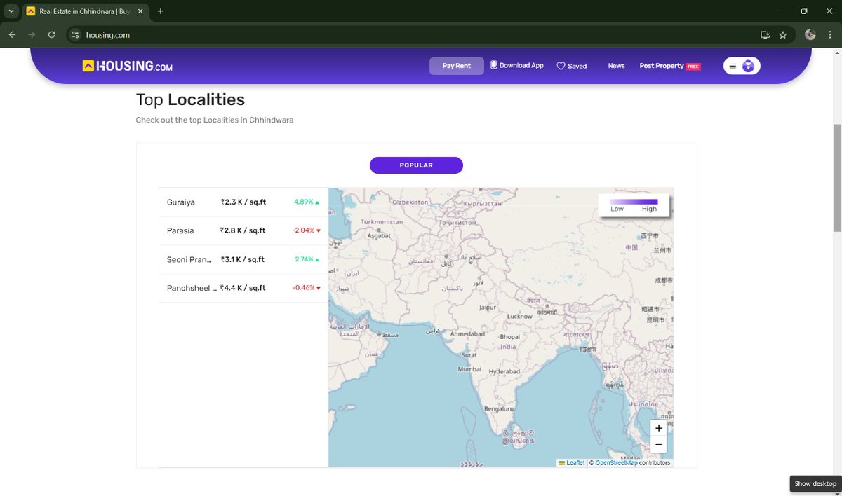Click the 4.89% growth value

click(303, 202)
